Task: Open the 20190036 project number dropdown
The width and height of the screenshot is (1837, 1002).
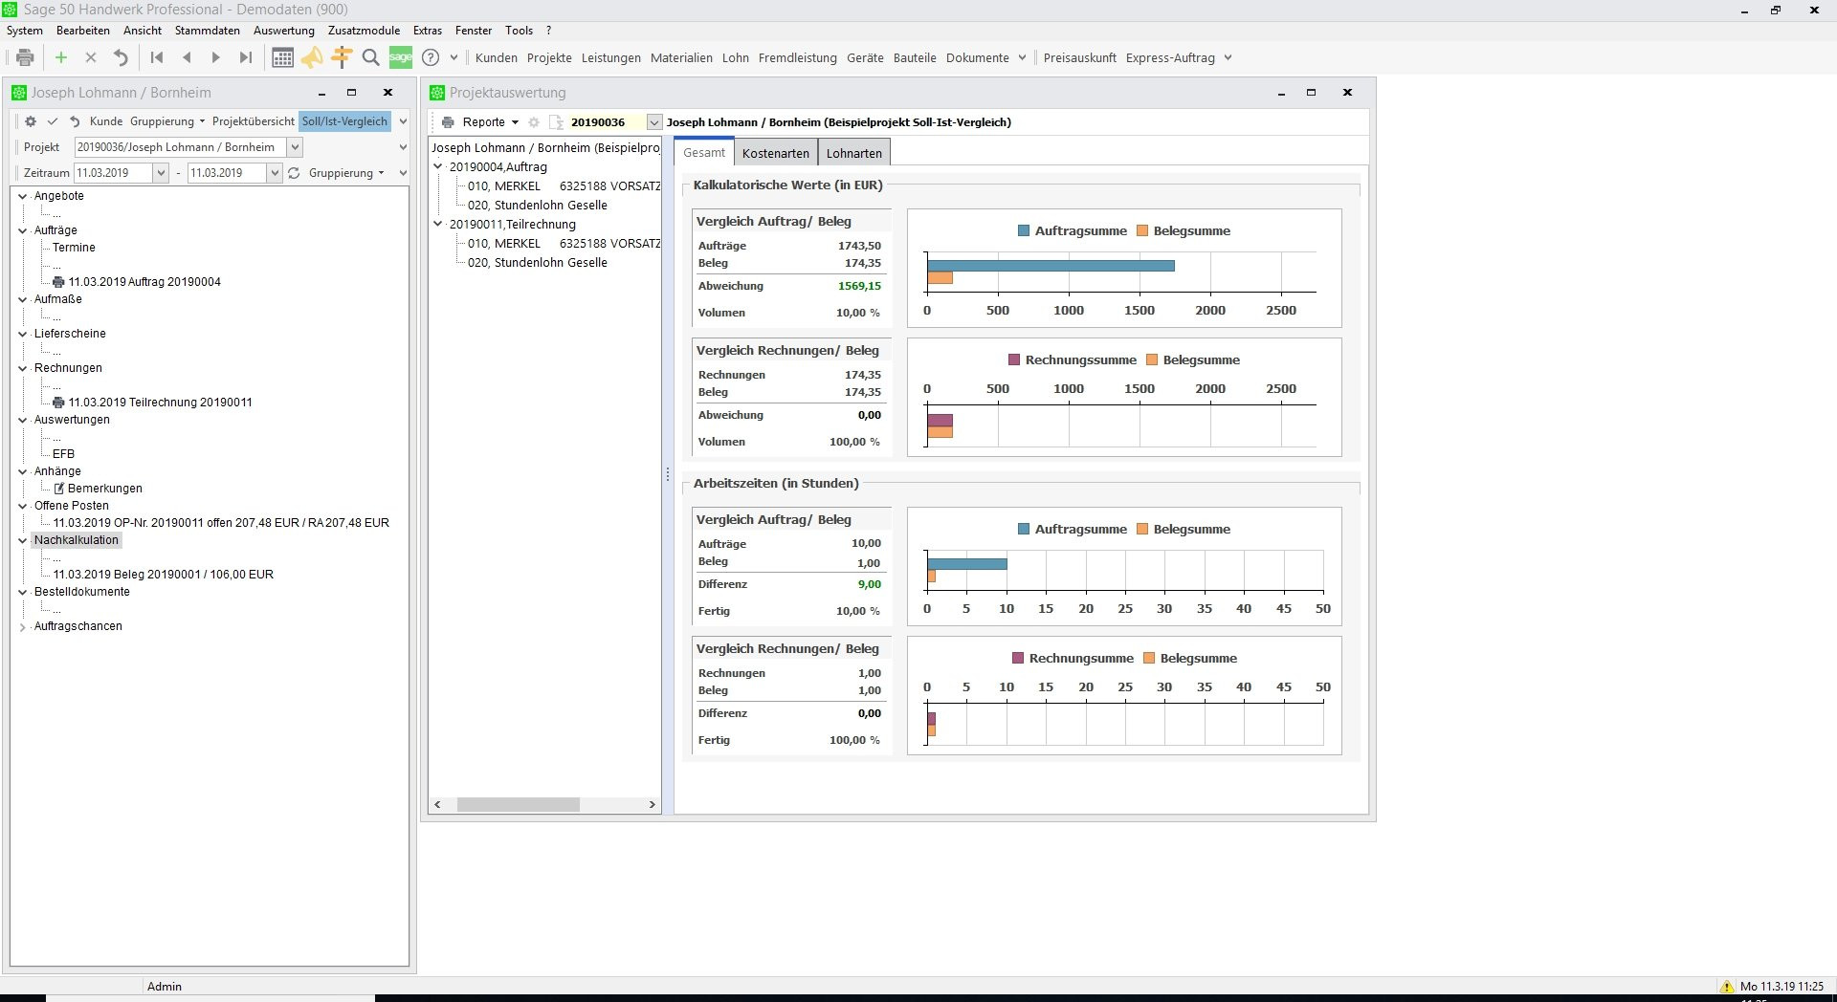Action: pyautogui.click(x=654, y=122)
